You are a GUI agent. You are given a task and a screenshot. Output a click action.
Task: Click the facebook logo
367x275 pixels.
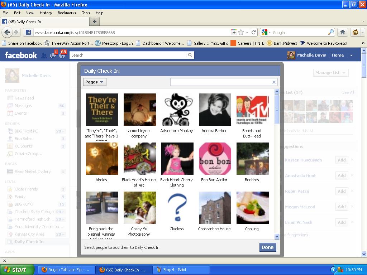coord(21,55)
